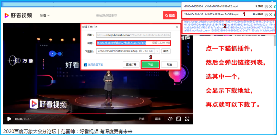Select the d100e7d0f0804 mp4 file name

211,6
